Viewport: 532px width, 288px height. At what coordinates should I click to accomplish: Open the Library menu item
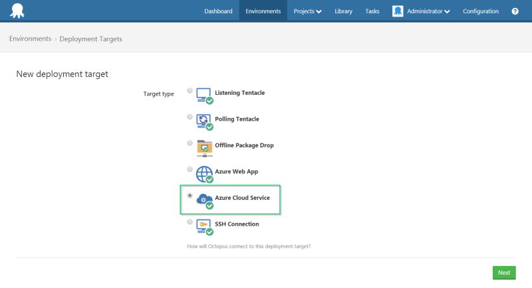[344, 11]
